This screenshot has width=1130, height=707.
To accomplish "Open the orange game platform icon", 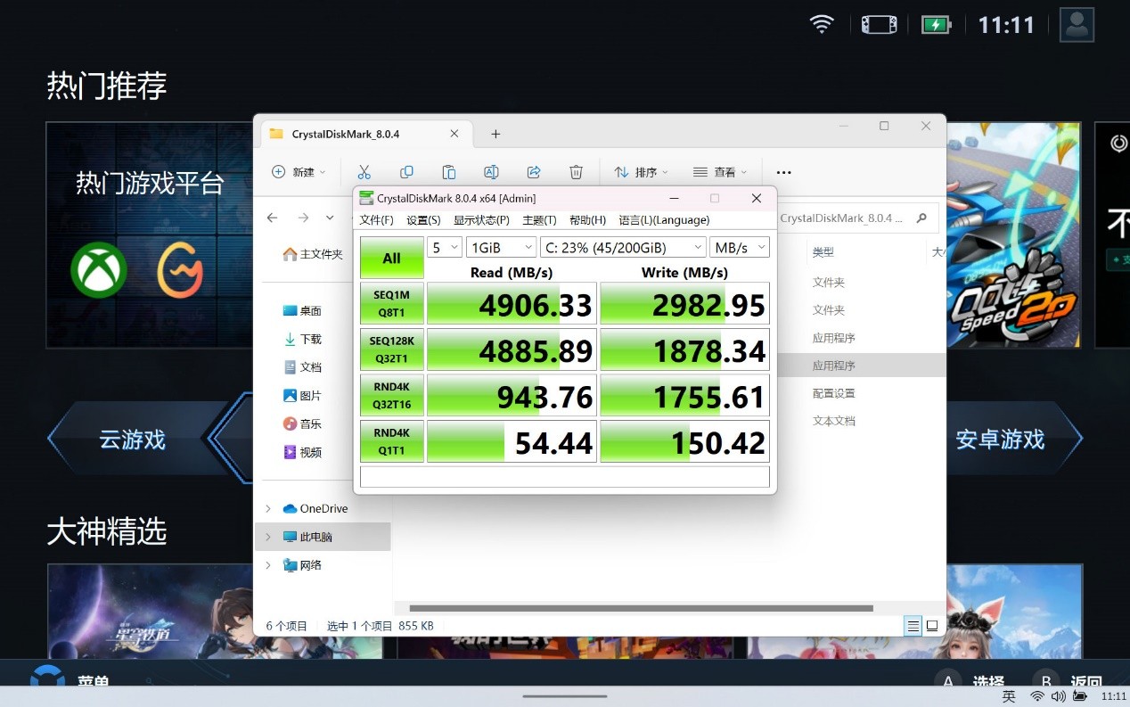I will pos(180,270).
